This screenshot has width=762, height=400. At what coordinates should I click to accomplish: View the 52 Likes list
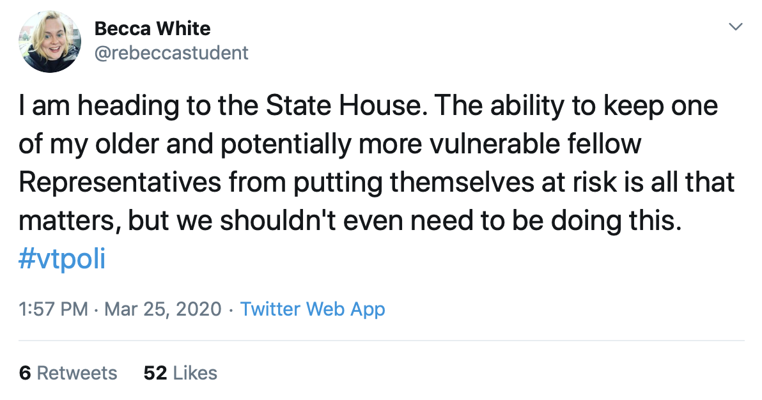[x=181, y=373]
